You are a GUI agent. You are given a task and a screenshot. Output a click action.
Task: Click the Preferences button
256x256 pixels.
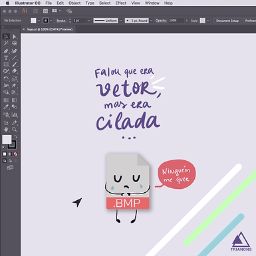(249, 21)
